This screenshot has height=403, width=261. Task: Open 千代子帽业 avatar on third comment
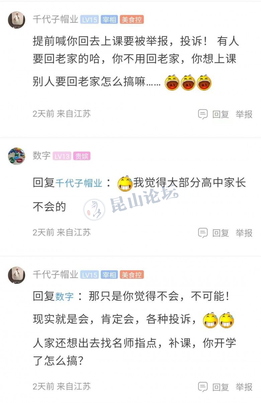click(16, 275)
